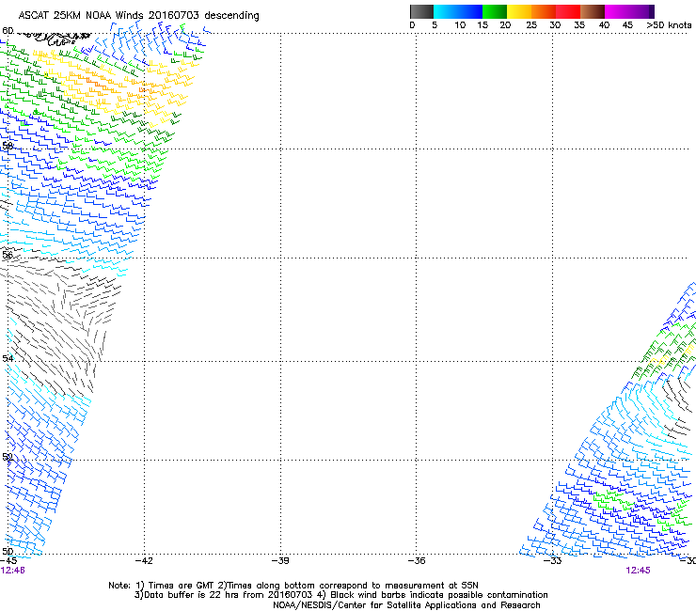Viewport: 696px width, 611px height.
Task: Click the legend tick label 25
Action: tap(531, 25)
